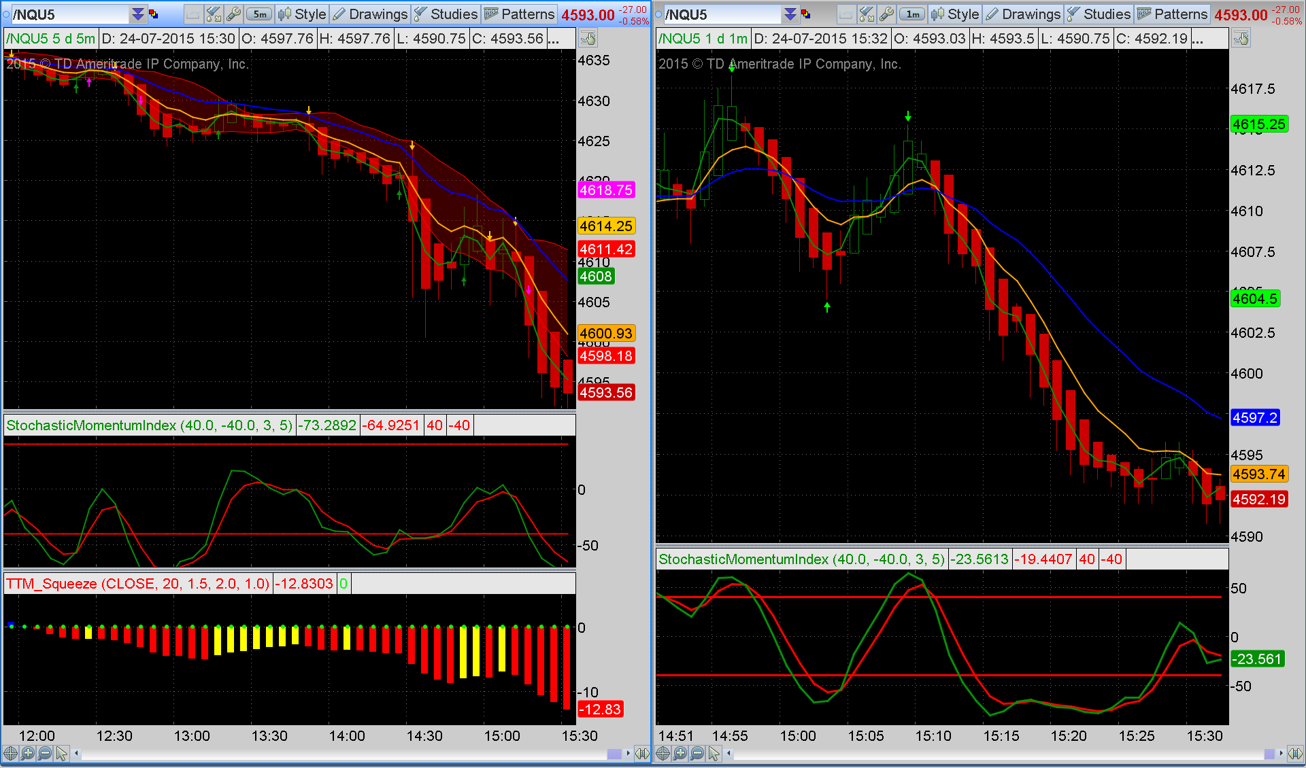This screenshot has width=1306, height=768.
Task: Click the Drawings button on the right chart
Action: pyautogui.click(x=1023, y=14)
